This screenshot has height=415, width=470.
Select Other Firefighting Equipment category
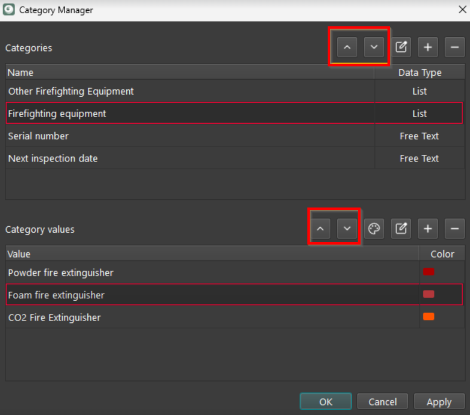71,91
